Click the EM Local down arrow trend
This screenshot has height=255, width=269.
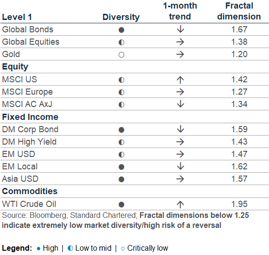[180, 166]
